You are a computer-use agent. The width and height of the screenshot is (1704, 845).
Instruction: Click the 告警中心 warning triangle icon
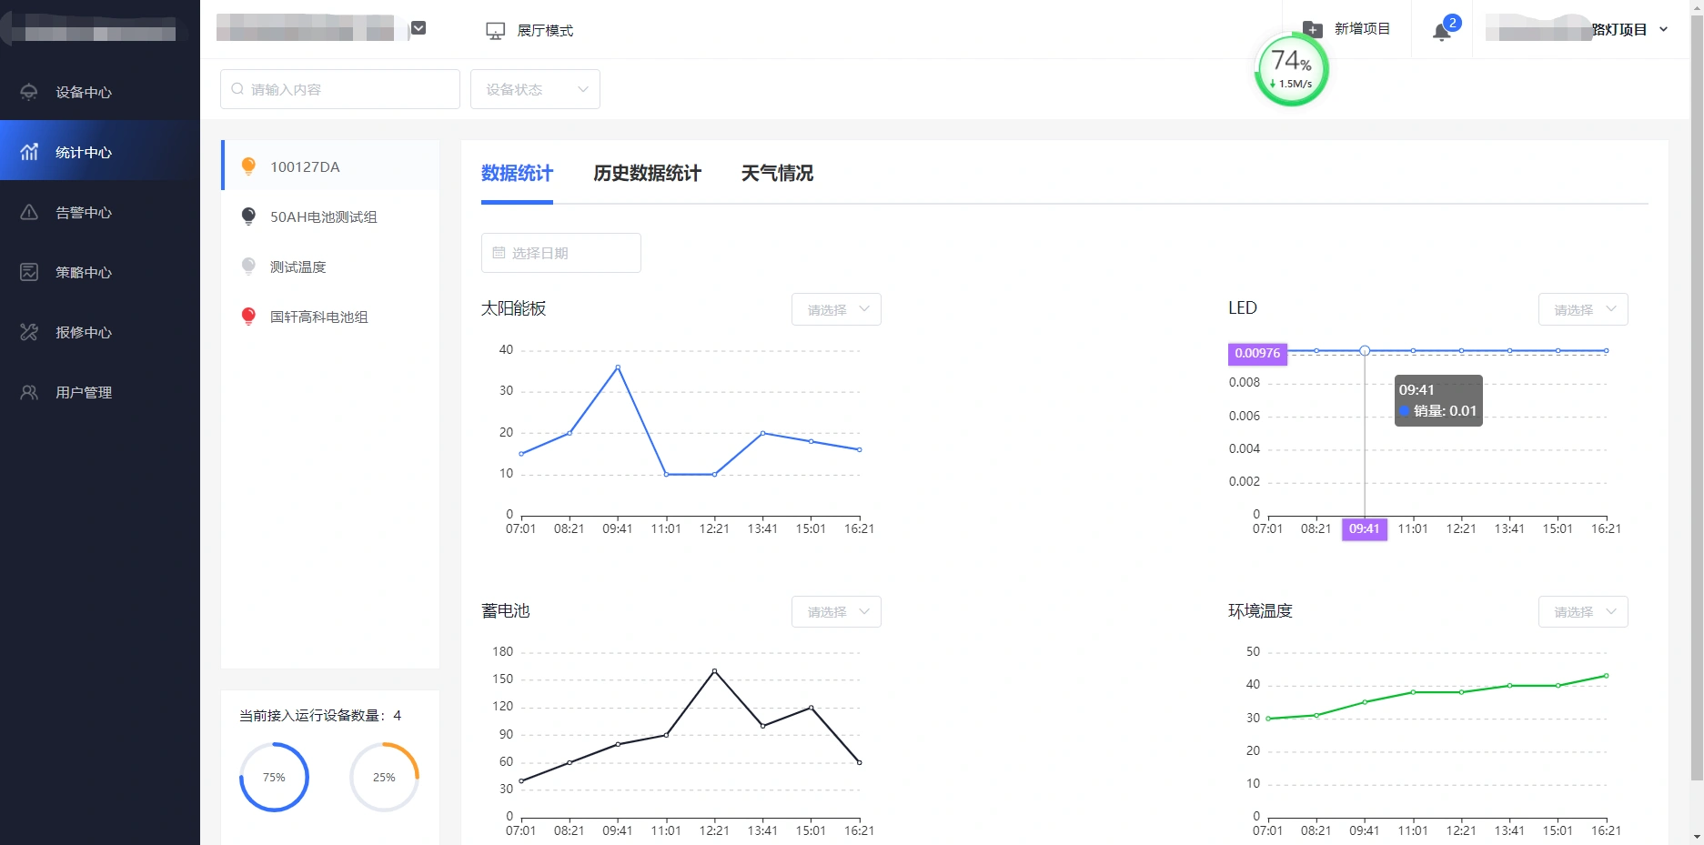click(x=29, y=212)
